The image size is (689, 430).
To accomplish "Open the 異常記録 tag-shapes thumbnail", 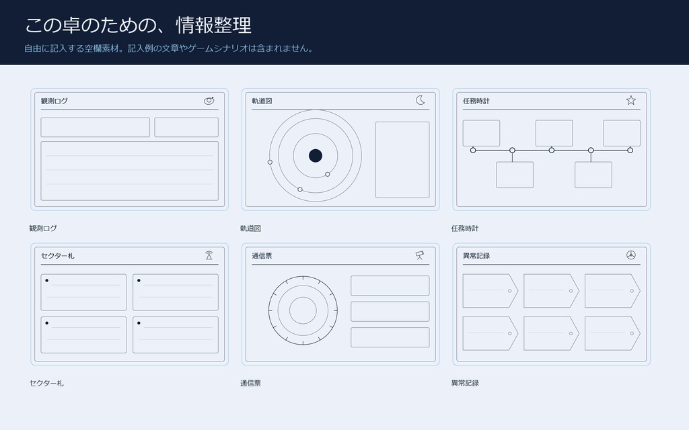I will tap(552, 304).
